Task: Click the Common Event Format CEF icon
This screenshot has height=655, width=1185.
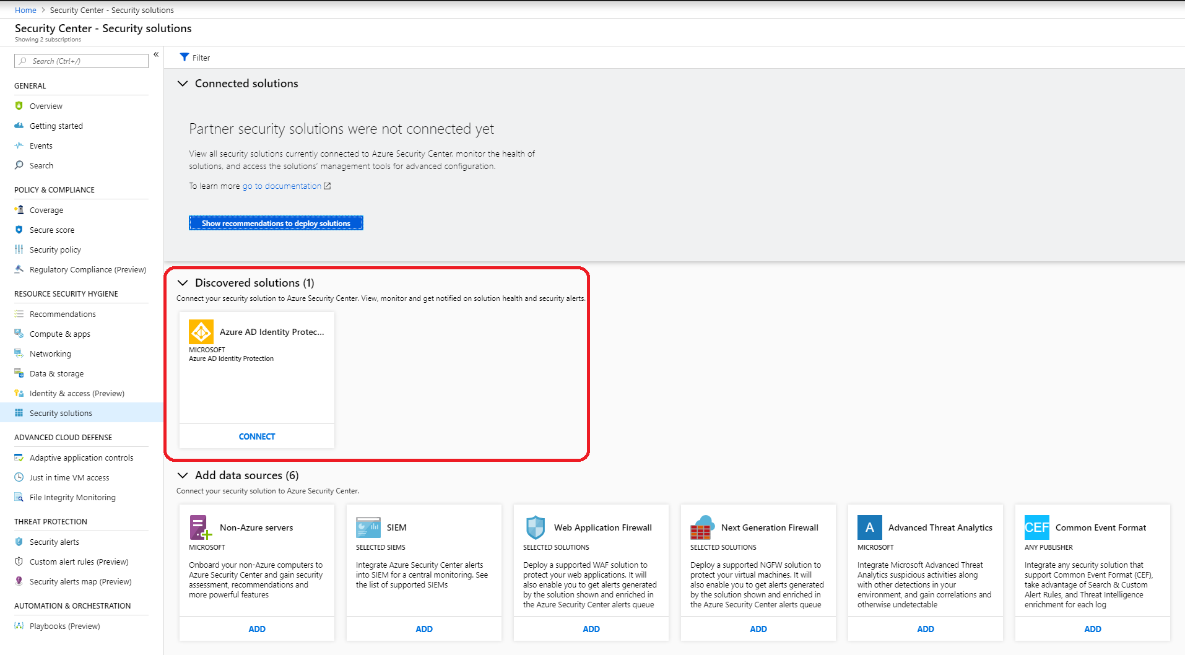Action: 1037,527
